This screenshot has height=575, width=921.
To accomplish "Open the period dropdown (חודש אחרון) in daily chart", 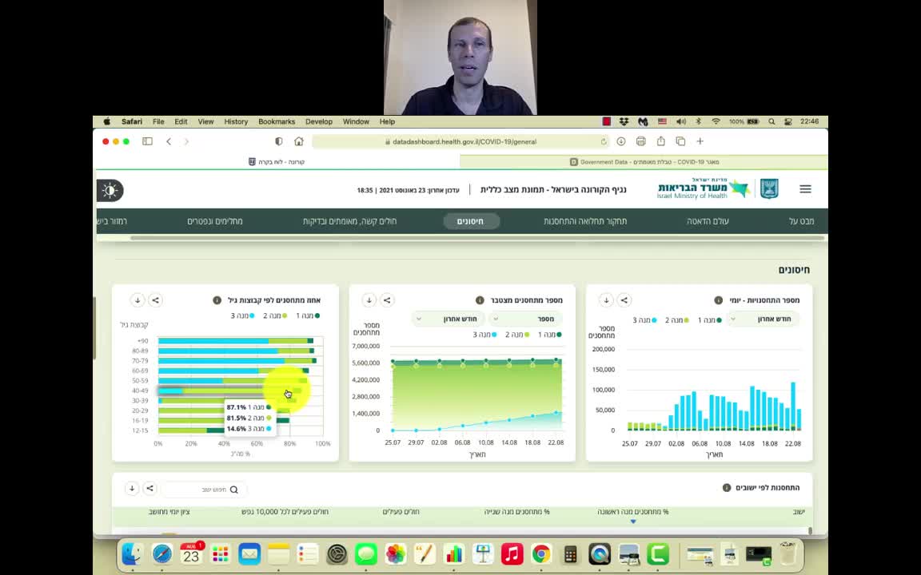I will (763, 319).
